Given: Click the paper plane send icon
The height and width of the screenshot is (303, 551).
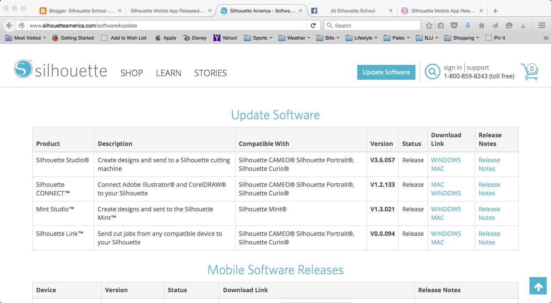Looking at the screenshot, I should 495,25.
